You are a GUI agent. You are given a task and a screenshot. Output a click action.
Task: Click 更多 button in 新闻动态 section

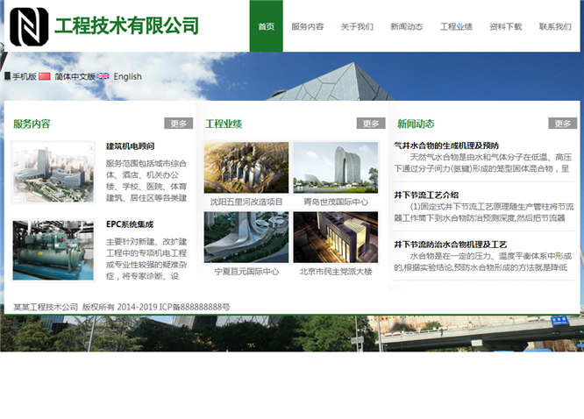(x=562, y=124)
